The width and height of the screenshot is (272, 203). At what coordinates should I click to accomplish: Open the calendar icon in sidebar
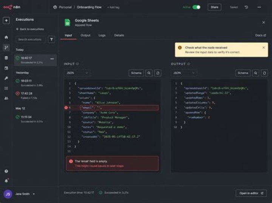[x=6, y=68]
